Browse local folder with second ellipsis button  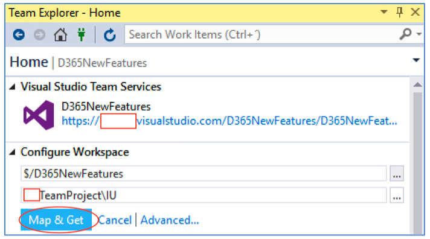[x=397, y=196]
